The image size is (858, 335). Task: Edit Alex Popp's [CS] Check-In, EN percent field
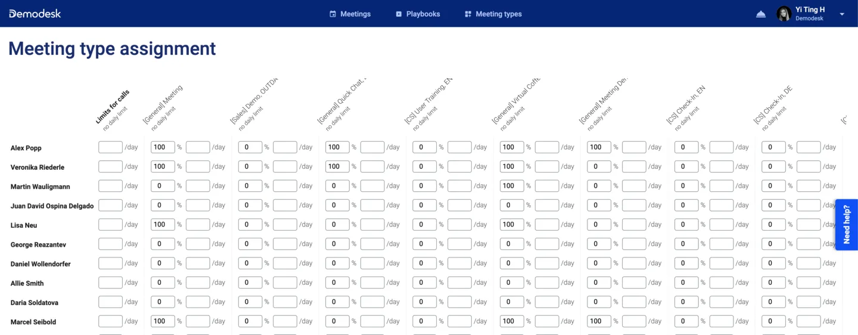pyautogui.click(x=686, y=147)
